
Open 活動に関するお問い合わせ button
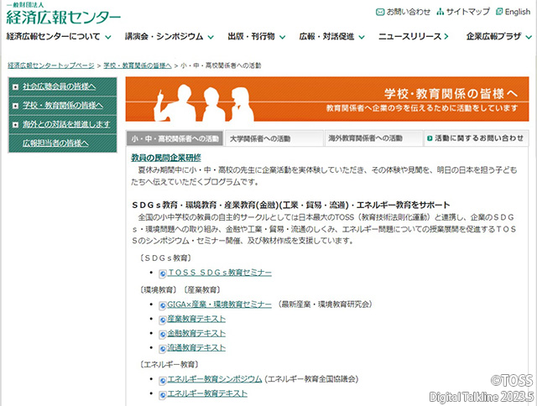coord(477,138)
